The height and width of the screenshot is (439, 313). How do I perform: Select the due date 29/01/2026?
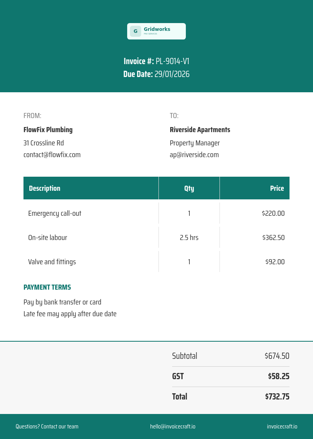[172, 74]
